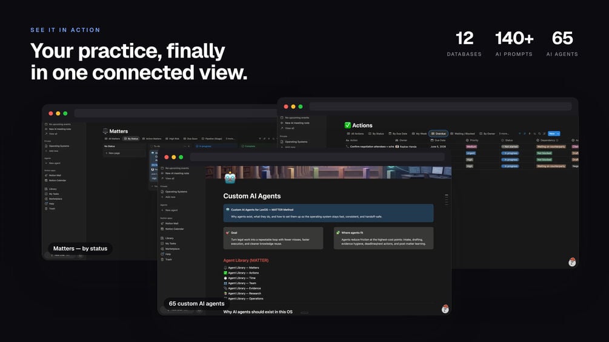Viewport: 609px width, 342px height.
Task: Open 'Agent Library — Actions' link
Action: (241, 273)
